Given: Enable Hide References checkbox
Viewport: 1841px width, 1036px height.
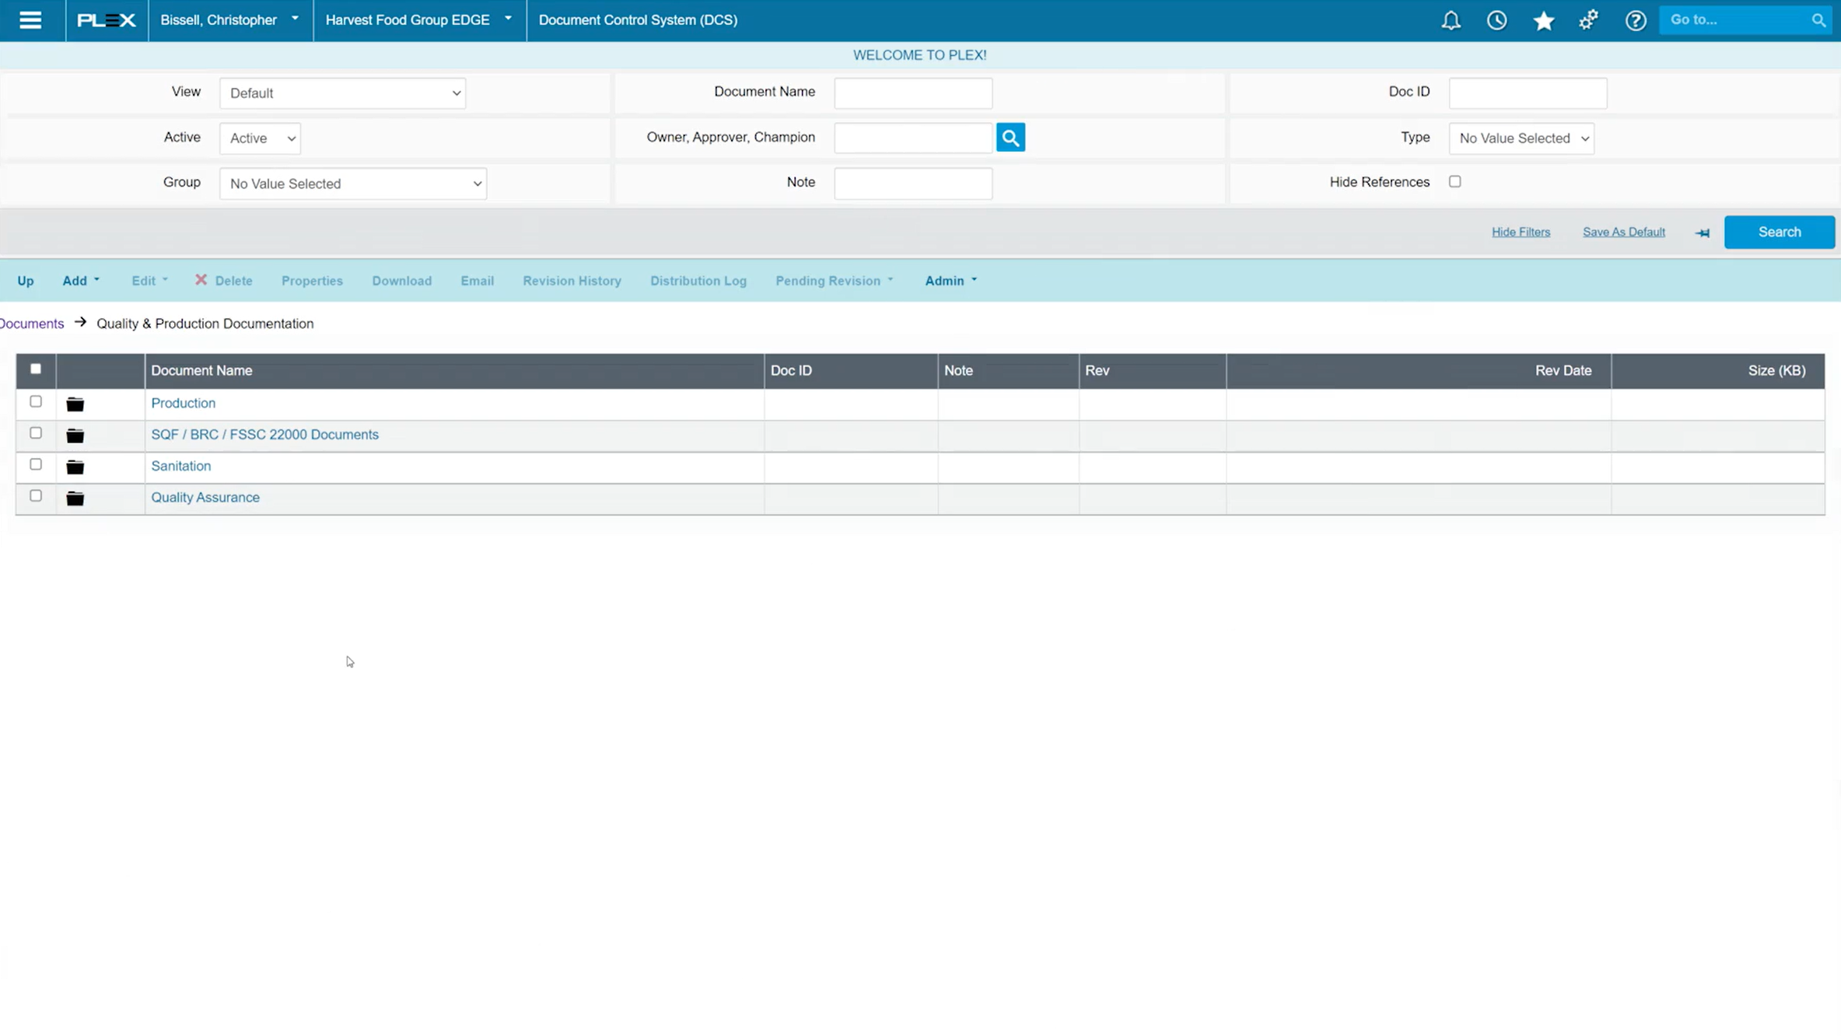Looking at the screenshot, I should tap(1454, 181).
